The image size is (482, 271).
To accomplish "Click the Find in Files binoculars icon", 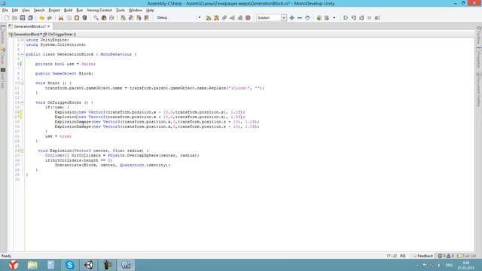I will coord(104,18).
